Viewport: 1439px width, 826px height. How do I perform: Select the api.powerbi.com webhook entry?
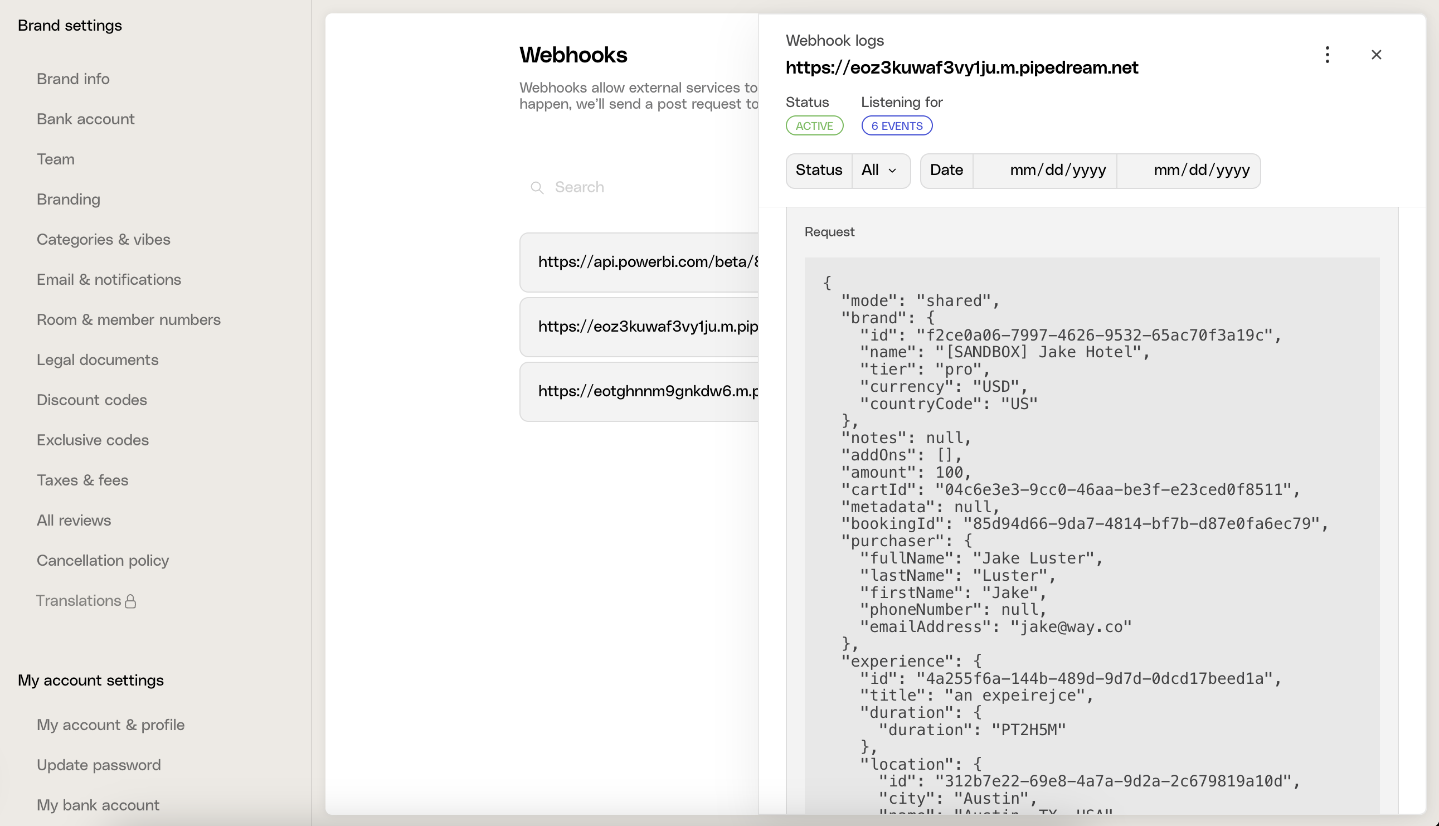[646, 261]
